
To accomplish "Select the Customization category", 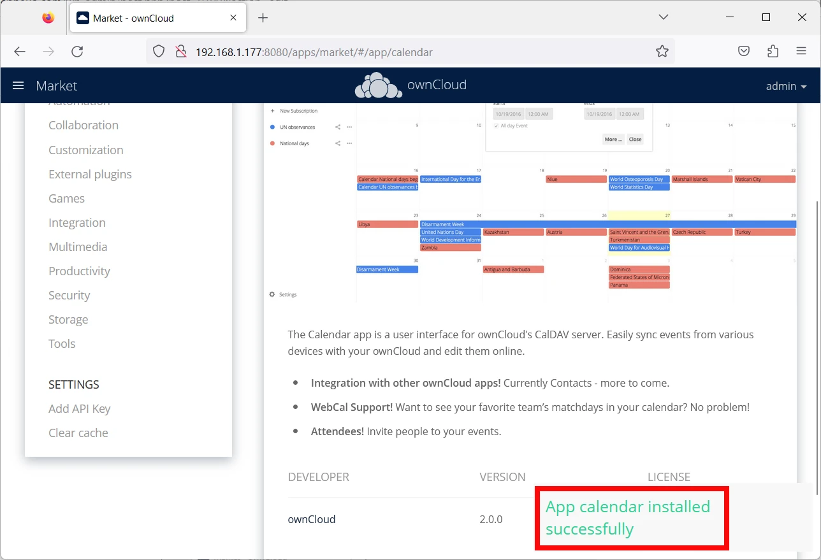I will point(86,150).
